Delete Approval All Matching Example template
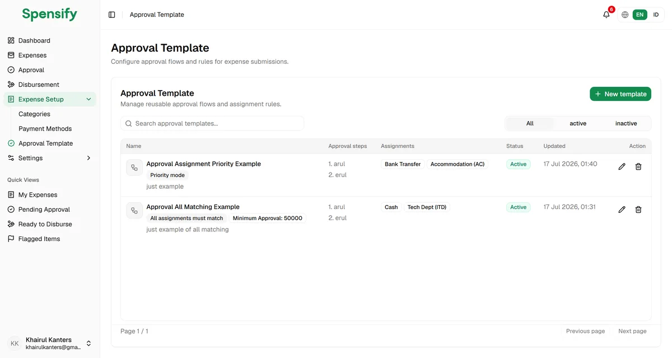 point(638,210)
